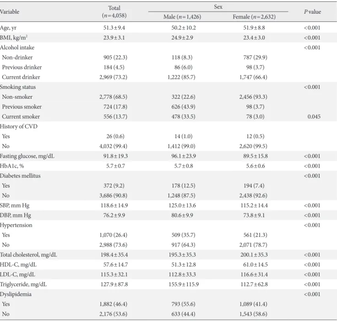Select 'HbA1c, %' row label
The image size is (337, 322).
point(12,166)
